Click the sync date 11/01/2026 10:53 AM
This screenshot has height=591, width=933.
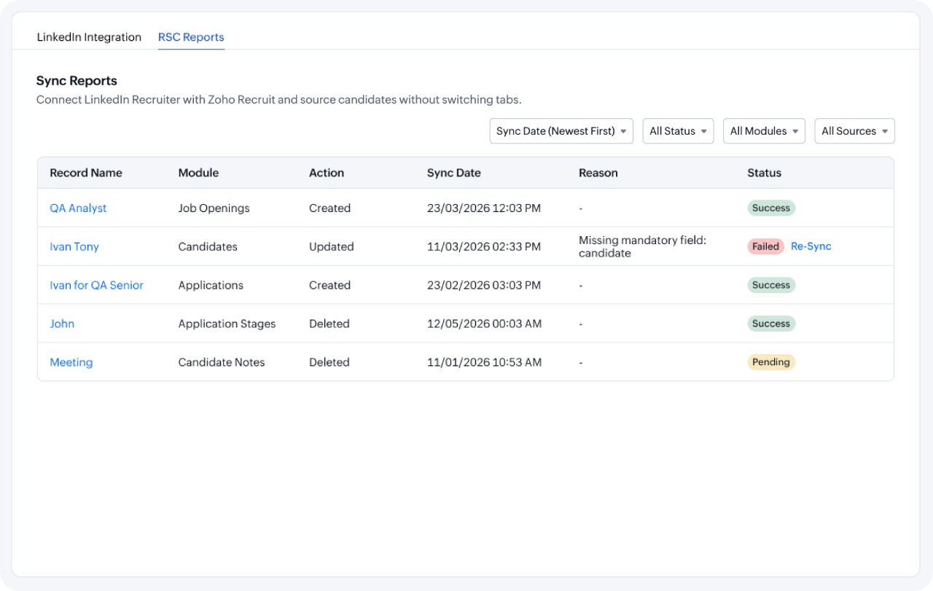pyautogui.click(x=484, y=363)
